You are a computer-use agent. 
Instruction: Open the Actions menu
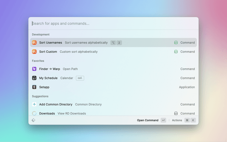(177, 120)
